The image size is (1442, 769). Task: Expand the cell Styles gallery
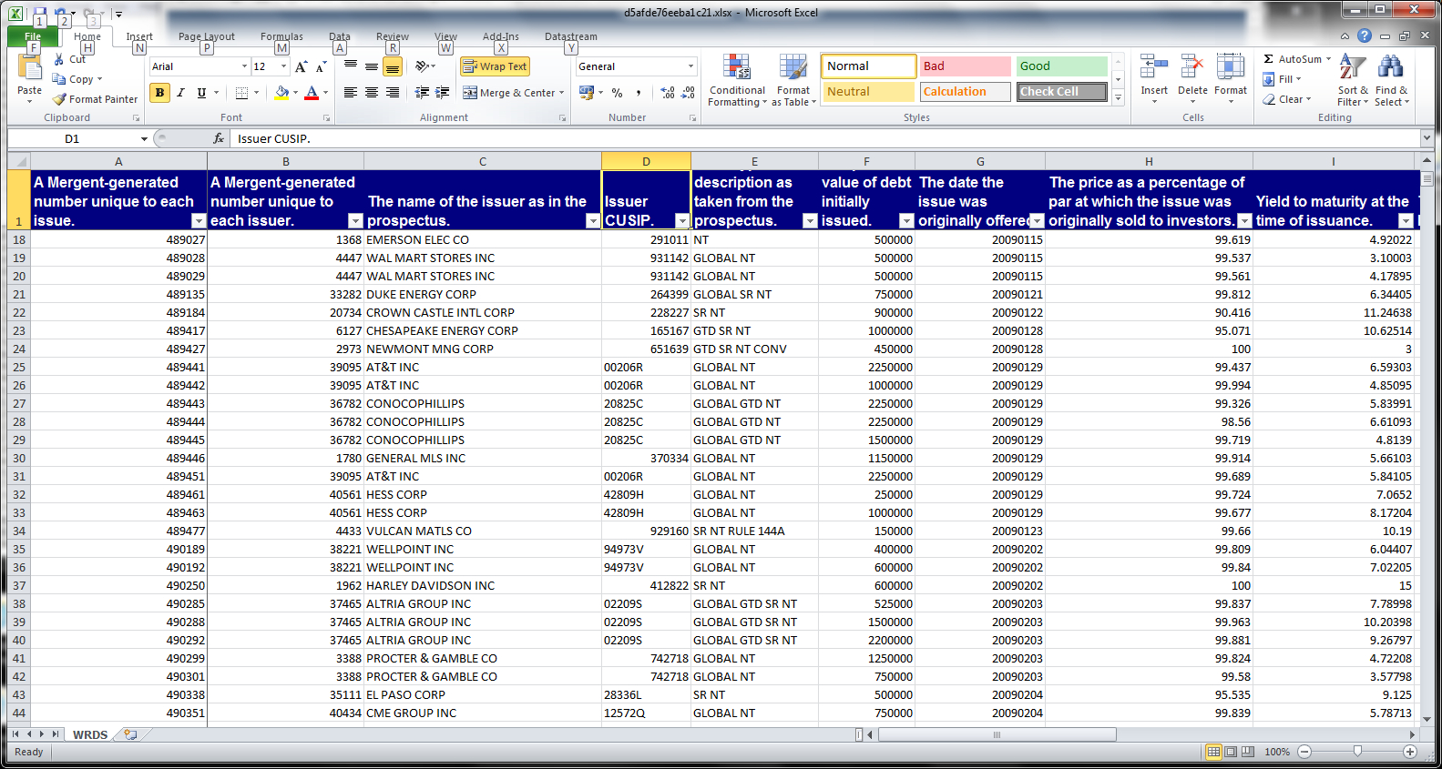[x=1119, y=97]
